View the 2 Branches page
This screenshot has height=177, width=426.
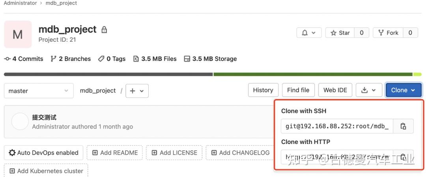tap(71, 59)
